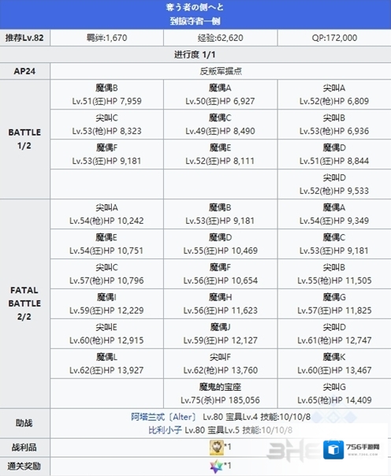Click the blue quest title header
Screen dimensions: 391x476
click(195, 14)
